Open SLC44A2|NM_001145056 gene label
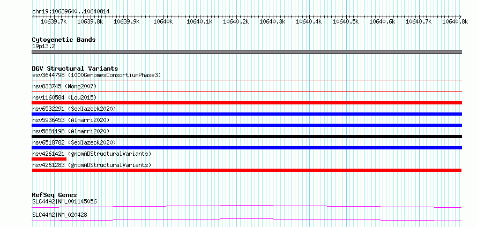This screenshot has height=227, width=477. point(64,201)
